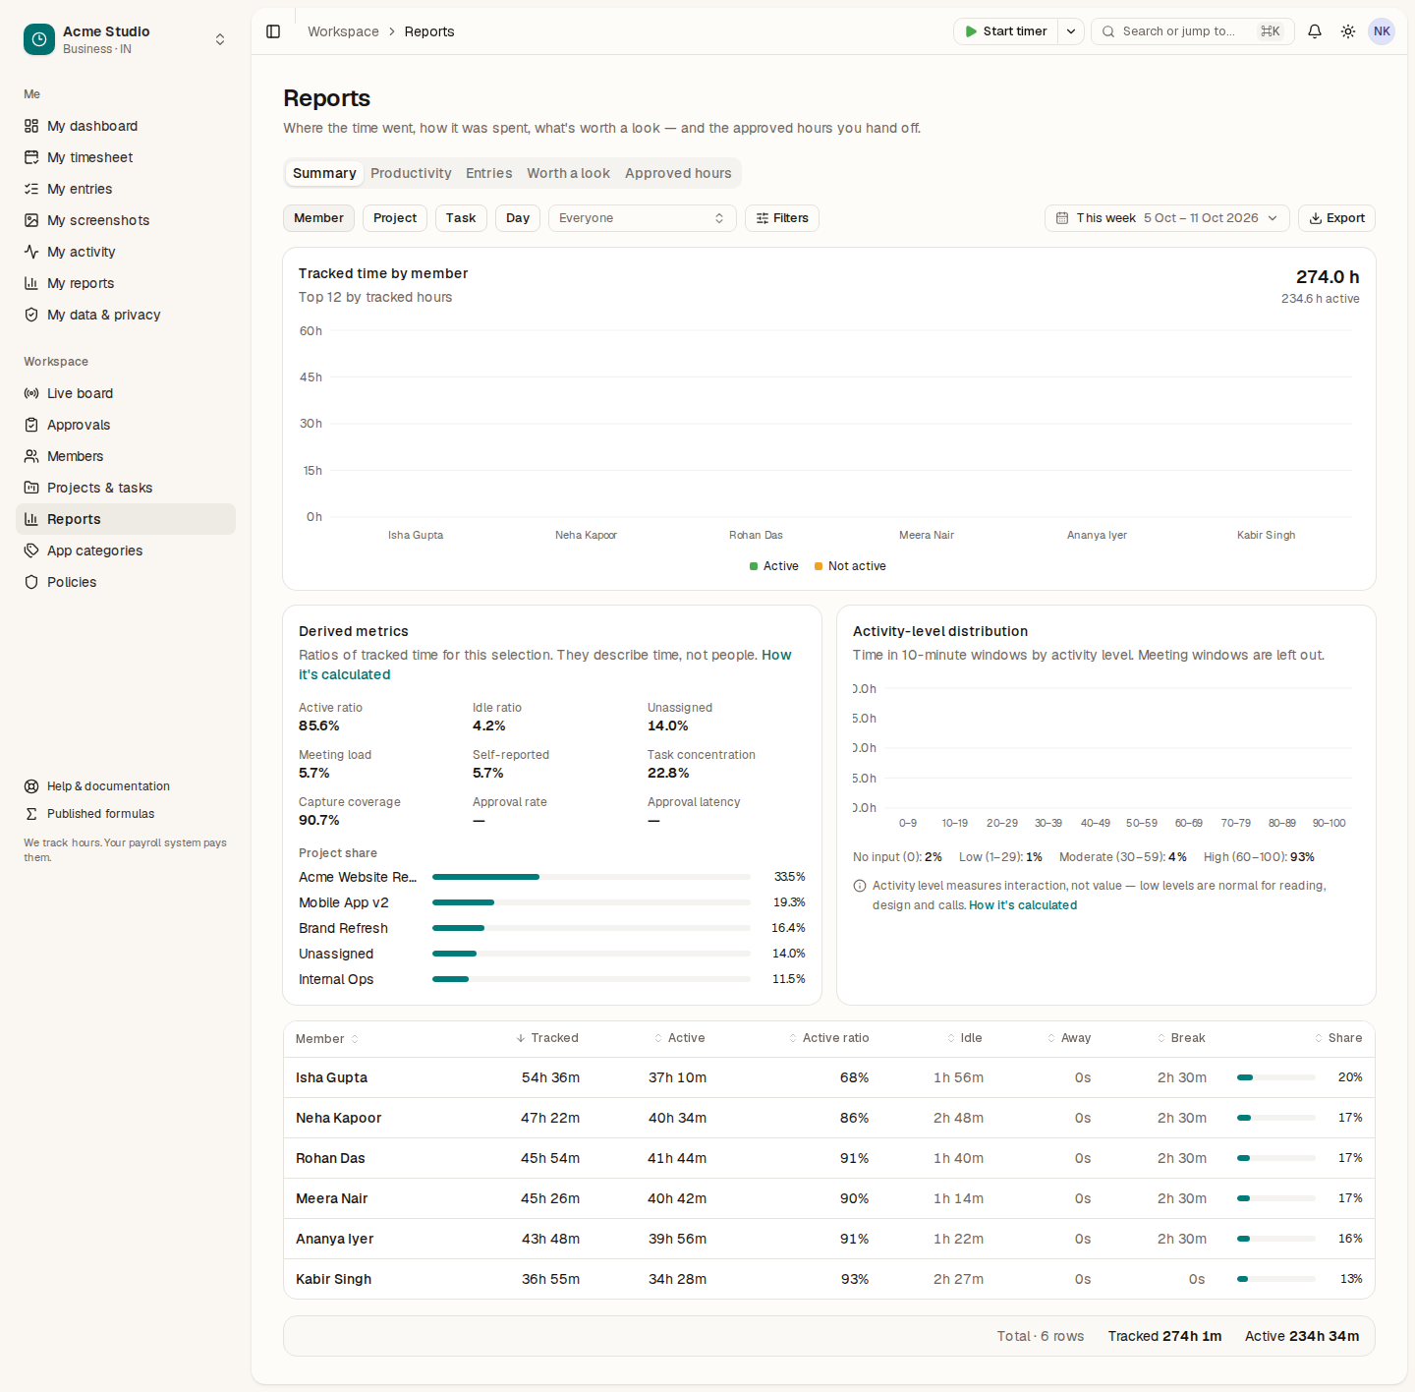Open Members page
This screenshot has width=1415, height=1392.
tap(126, 456)
